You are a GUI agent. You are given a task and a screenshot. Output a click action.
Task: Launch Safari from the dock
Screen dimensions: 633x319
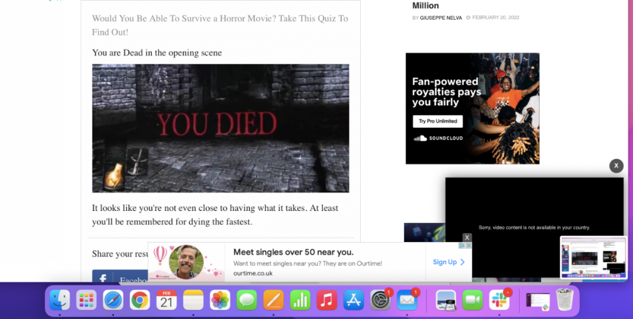pos(113,300)
